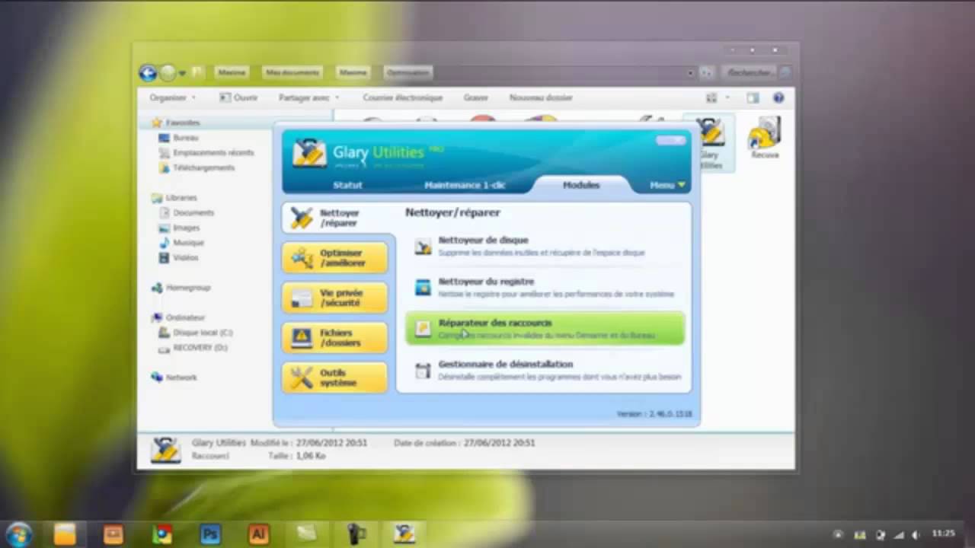
Task: Open 'Réparateur des raccourcis' module
Action: pyautogui.click(x=545, y=328)
